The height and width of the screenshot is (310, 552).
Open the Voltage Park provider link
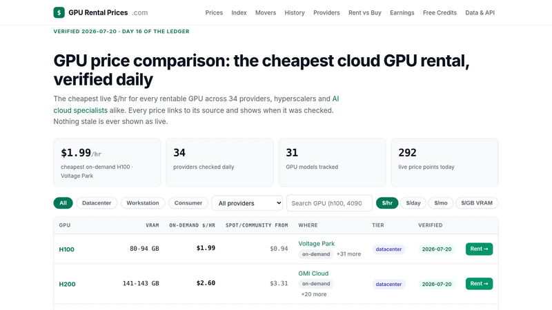(x=317, y=244)
